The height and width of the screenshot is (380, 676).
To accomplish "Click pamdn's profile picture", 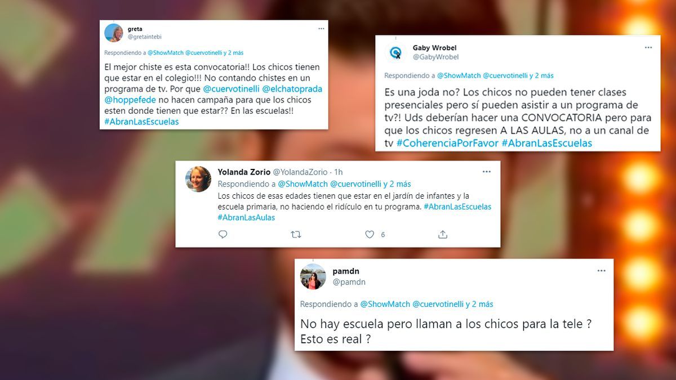I will 313,276.
